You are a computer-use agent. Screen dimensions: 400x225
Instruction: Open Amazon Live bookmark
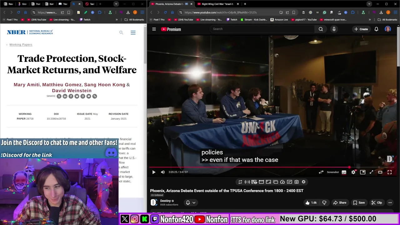[x=279, y=20]
